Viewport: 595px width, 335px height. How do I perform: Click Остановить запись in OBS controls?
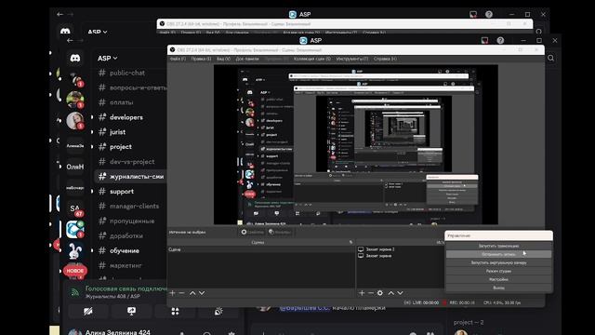pyautogui.click(x=498, y=254)
